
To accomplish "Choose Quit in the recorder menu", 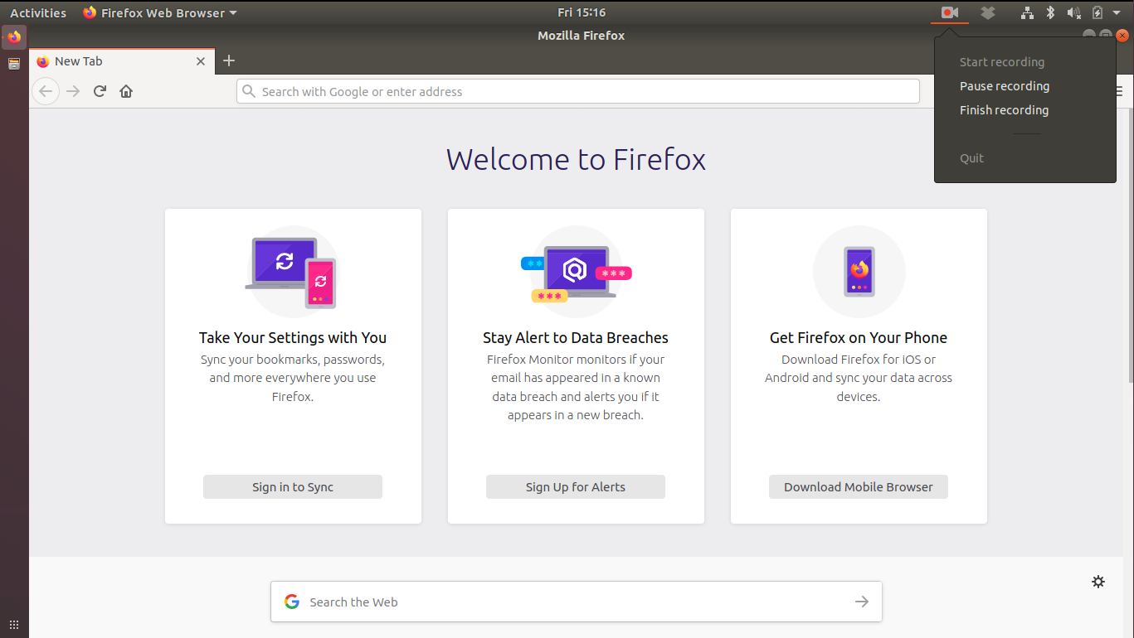I will [971, 158].
